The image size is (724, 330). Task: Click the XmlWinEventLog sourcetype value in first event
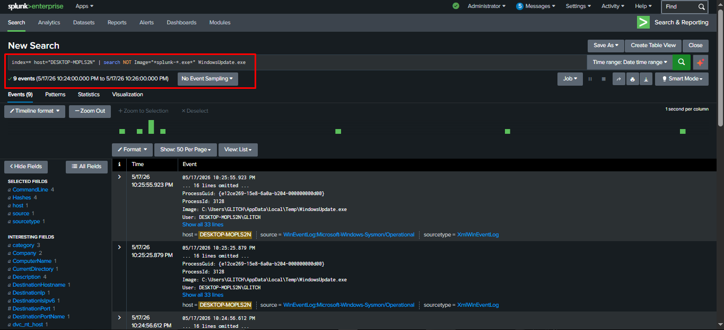(x=478, y=235)
